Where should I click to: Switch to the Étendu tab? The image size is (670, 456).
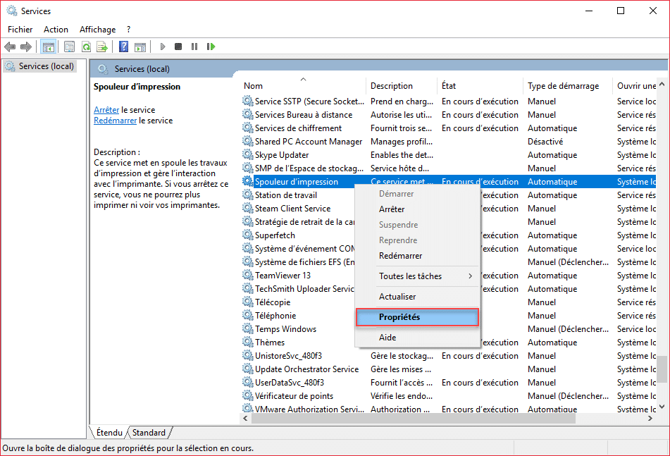click(x=109, y=433)
